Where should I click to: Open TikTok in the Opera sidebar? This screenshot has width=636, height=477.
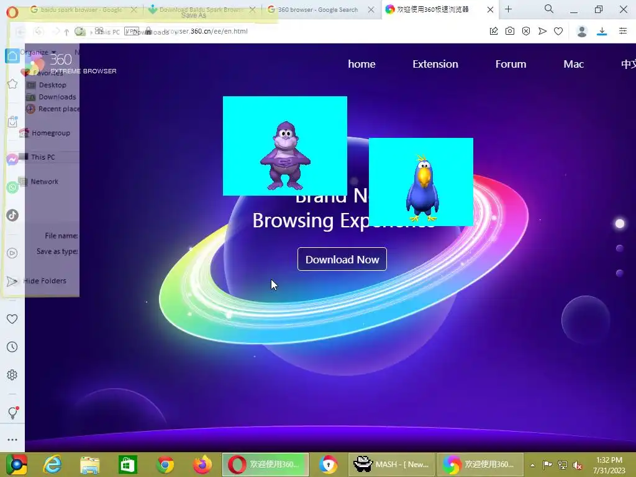tap(12, 215)
